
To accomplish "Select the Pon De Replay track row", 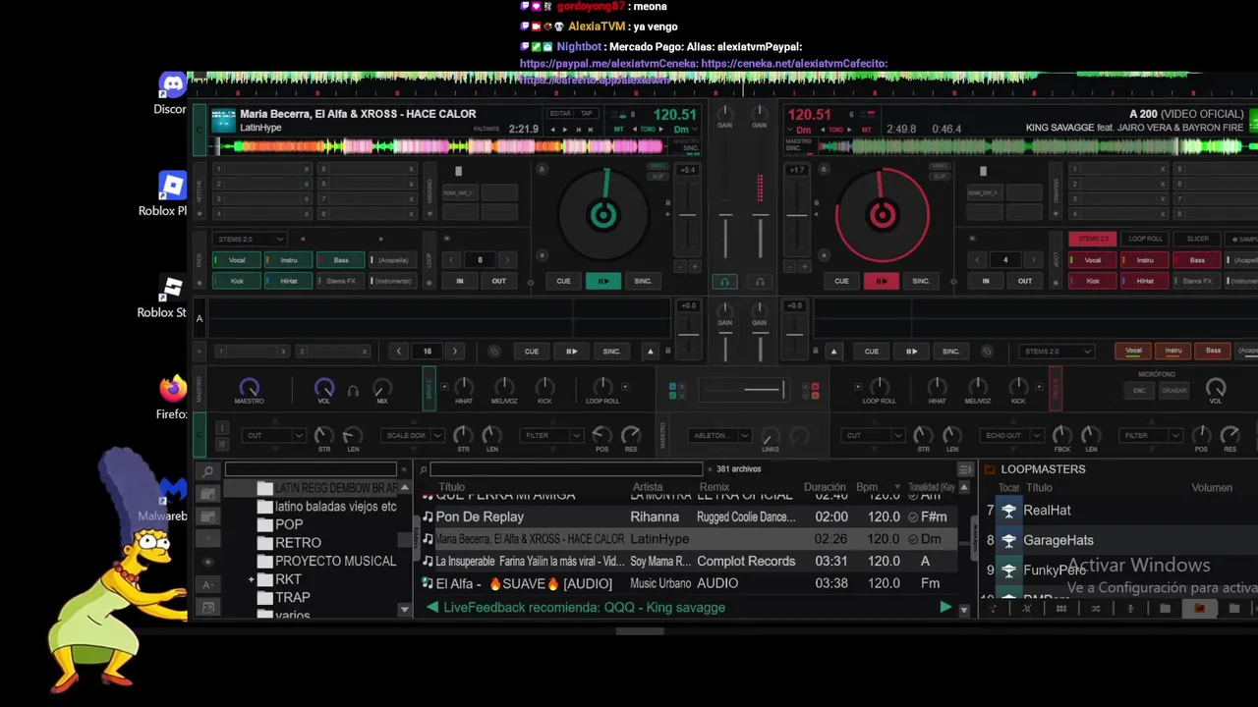I will tap(688, 517).
